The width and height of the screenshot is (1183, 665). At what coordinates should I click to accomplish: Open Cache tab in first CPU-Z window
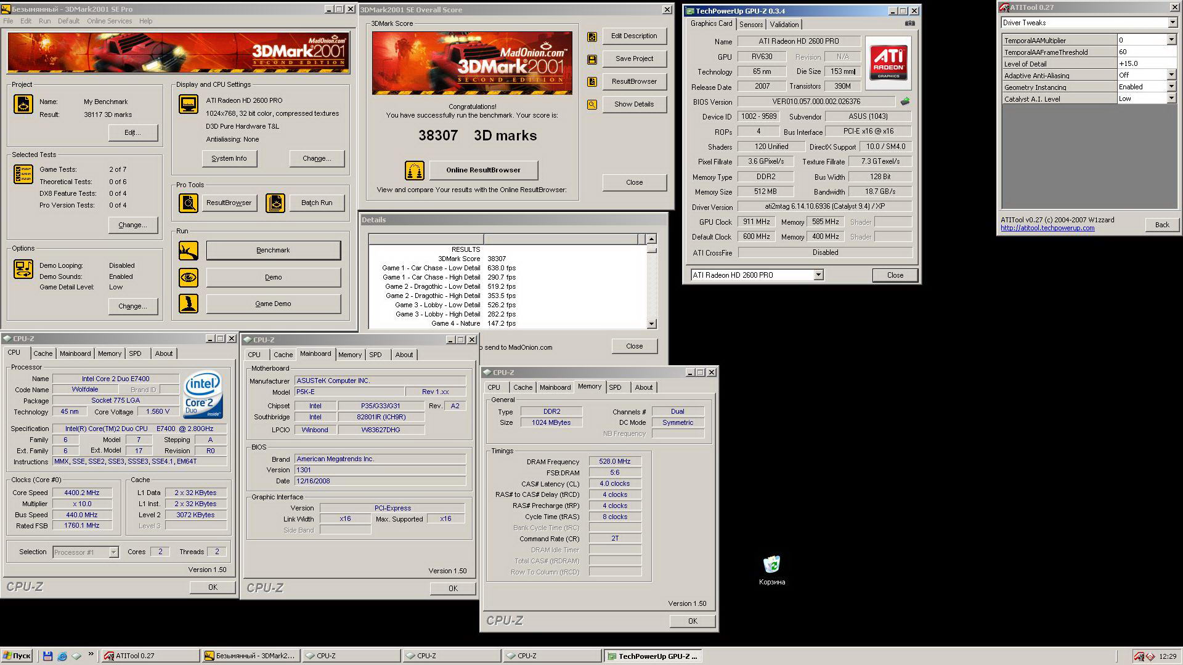(x=43, y=353)
